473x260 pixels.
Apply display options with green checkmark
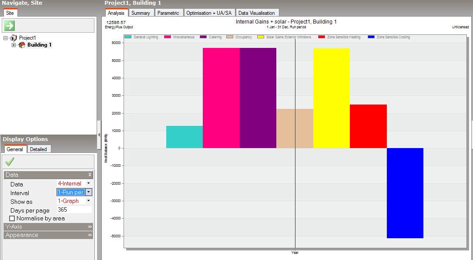pos(10,162)
